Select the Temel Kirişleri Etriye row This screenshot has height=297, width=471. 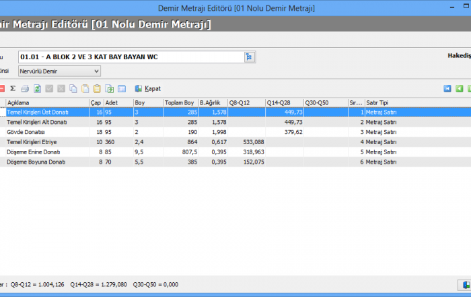tap(32, 142)
